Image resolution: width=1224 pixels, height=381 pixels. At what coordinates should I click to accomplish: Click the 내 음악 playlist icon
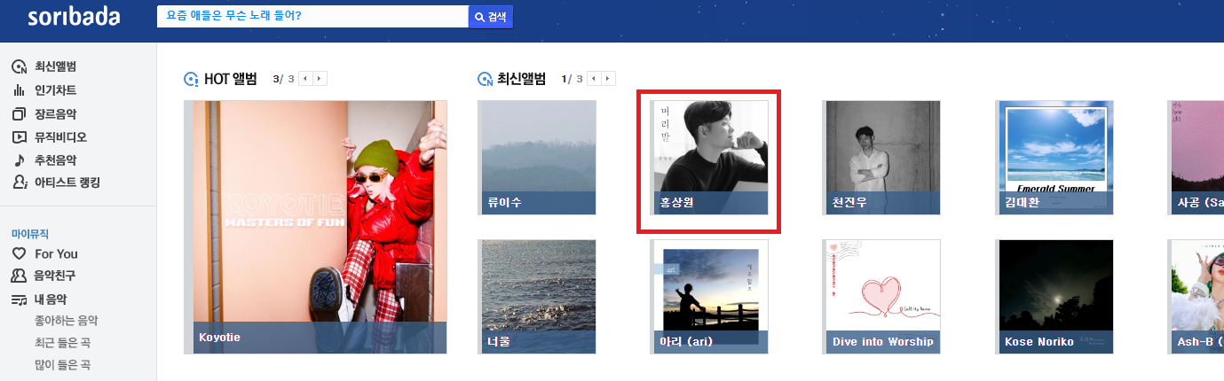point(19,299)
